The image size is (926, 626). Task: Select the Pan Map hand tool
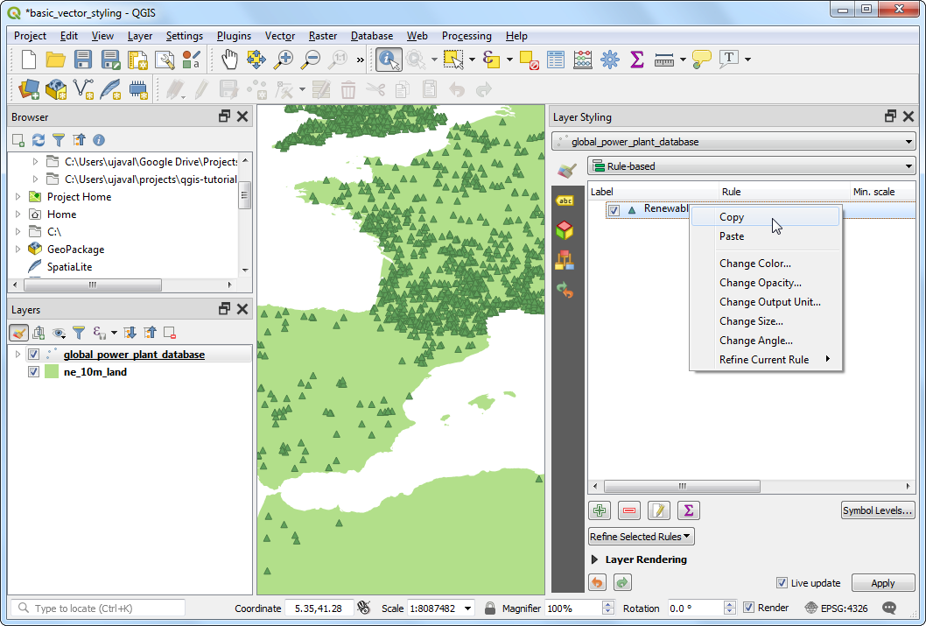(x=228, y=60)
